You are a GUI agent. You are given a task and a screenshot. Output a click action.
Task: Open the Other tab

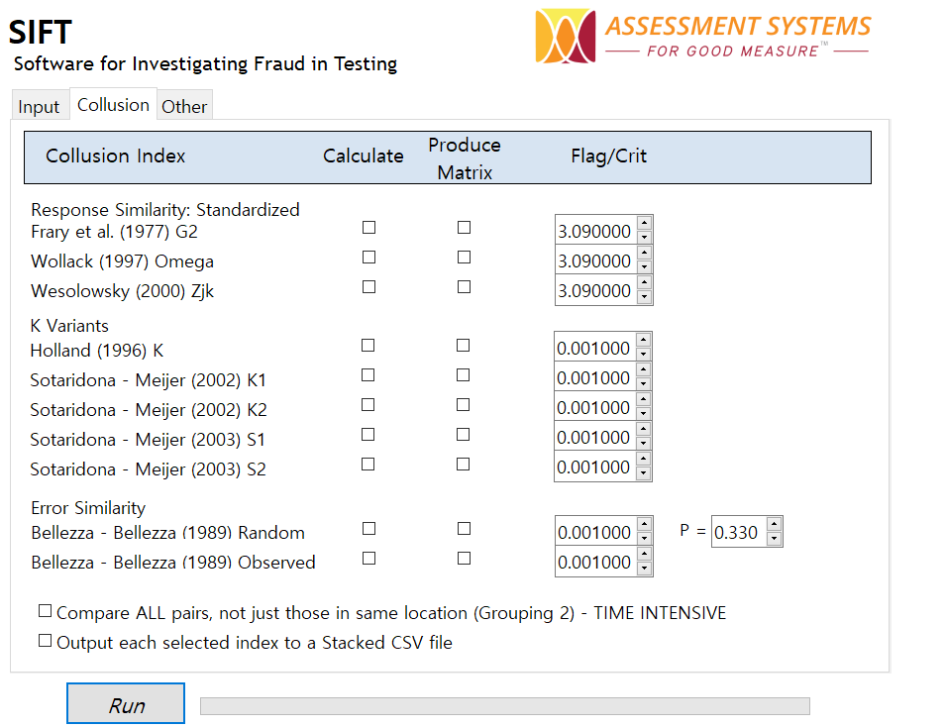(x=184, y=107)
